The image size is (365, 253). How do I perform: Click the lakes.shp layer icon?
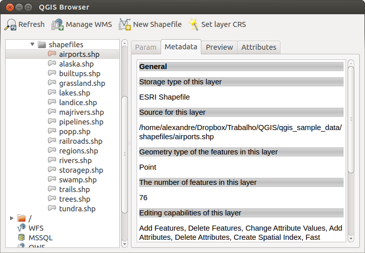[x=51, y=93]
